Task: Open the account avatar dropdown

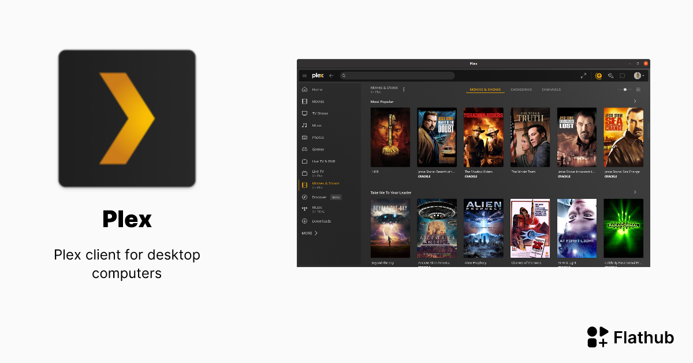Action: (x=638, y=76)
